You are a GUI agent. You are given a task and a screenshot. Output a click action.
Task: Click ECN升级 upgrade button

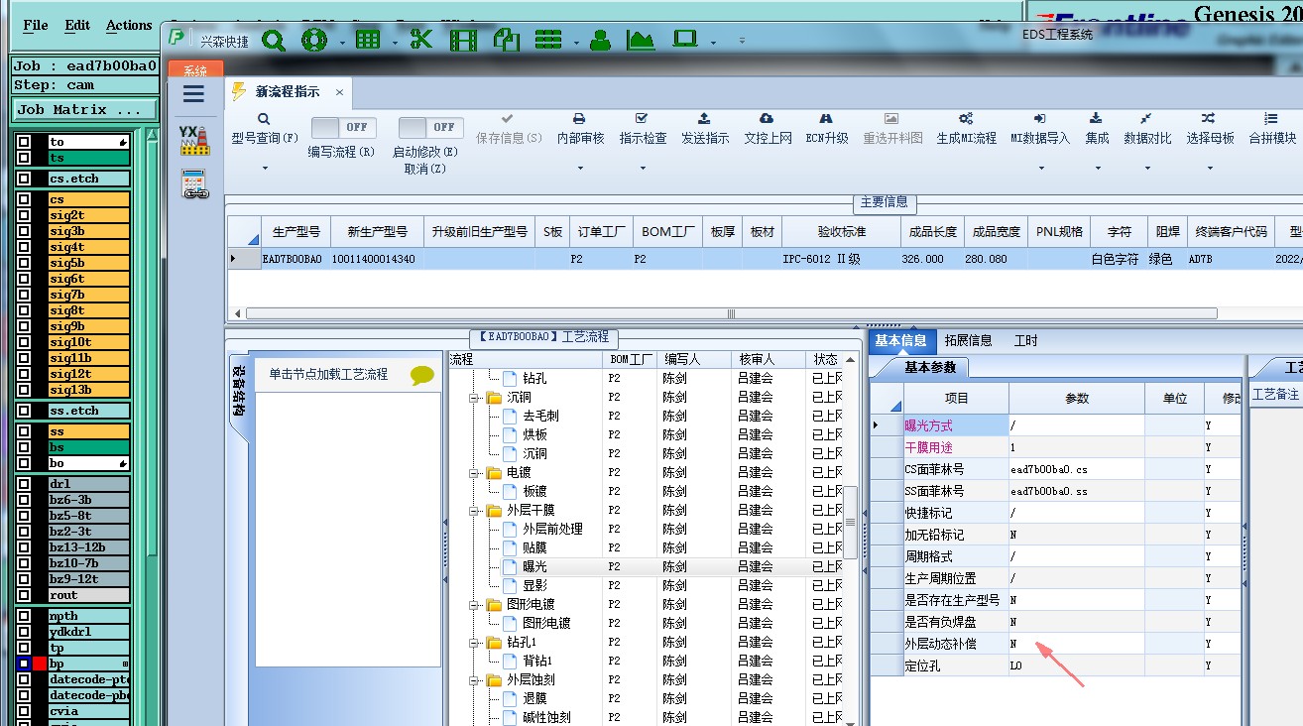826,130
